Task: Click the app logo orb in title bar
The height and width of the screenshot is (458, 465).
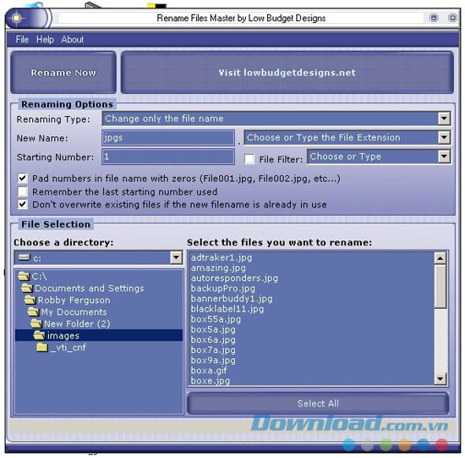Action: coord(17,18)
